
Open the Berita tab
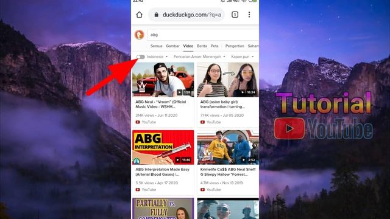(x=202, y=46)
